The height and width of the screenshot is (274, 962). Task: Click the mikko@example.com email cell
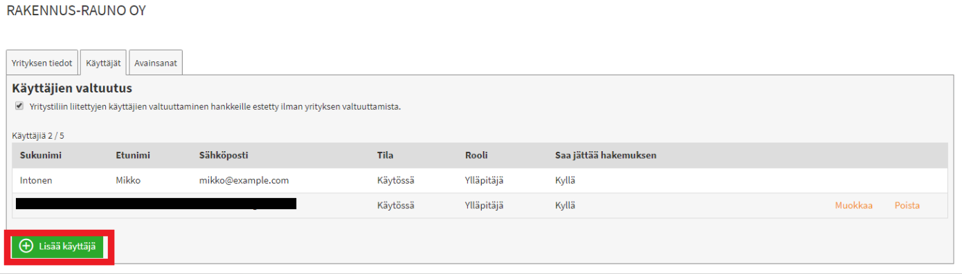[244, 181]
